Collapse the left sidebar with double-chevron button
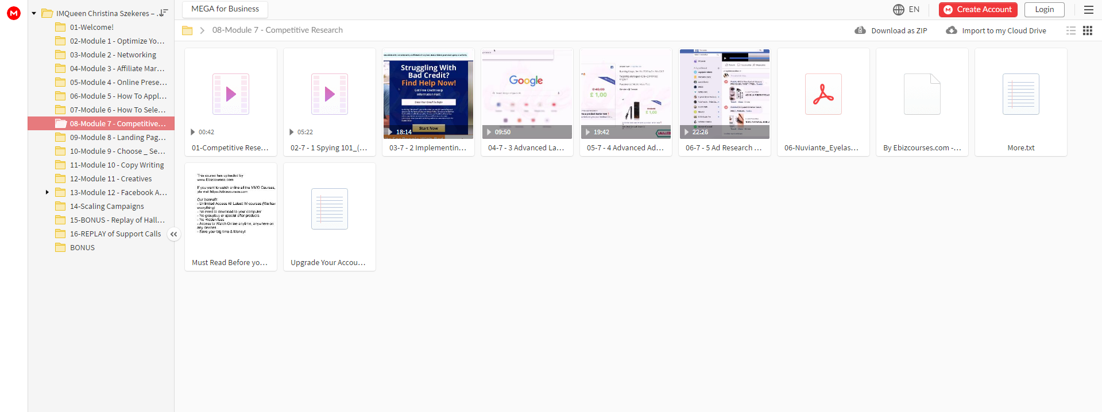This screenshot has height=412, width=1102. 174,234
